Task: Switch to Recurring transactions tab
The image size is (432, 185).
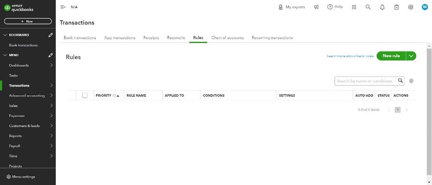Action: pos(272,38)
